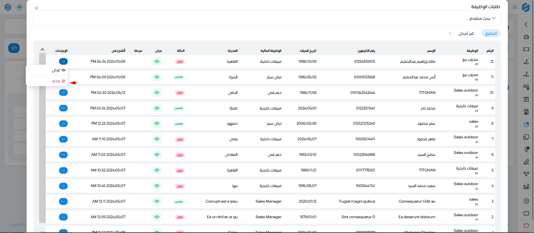Click the red power logout icon
Viewport: 534px width, 233px height.
(x=526, y=225)
